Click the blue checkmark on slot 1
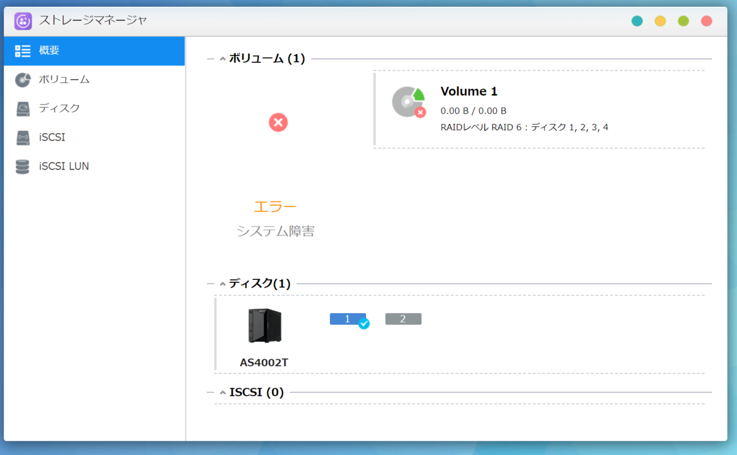The width and height of the screenshot is (737, 455). point(363,324)
